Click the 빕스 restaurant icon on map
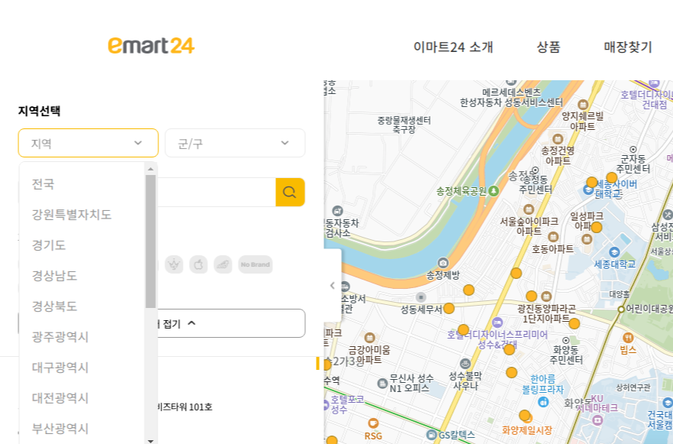The height and width of the screenshot is (444, 673). 628,338
